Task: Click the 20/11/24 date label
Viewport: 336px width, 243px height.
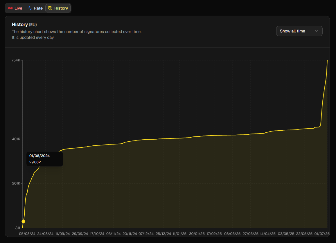Action: point(130,234)
